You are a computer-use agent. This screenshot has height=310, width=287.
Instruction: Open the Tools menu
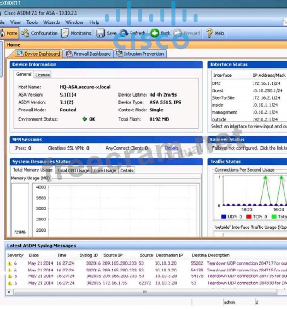pos(32,22)
